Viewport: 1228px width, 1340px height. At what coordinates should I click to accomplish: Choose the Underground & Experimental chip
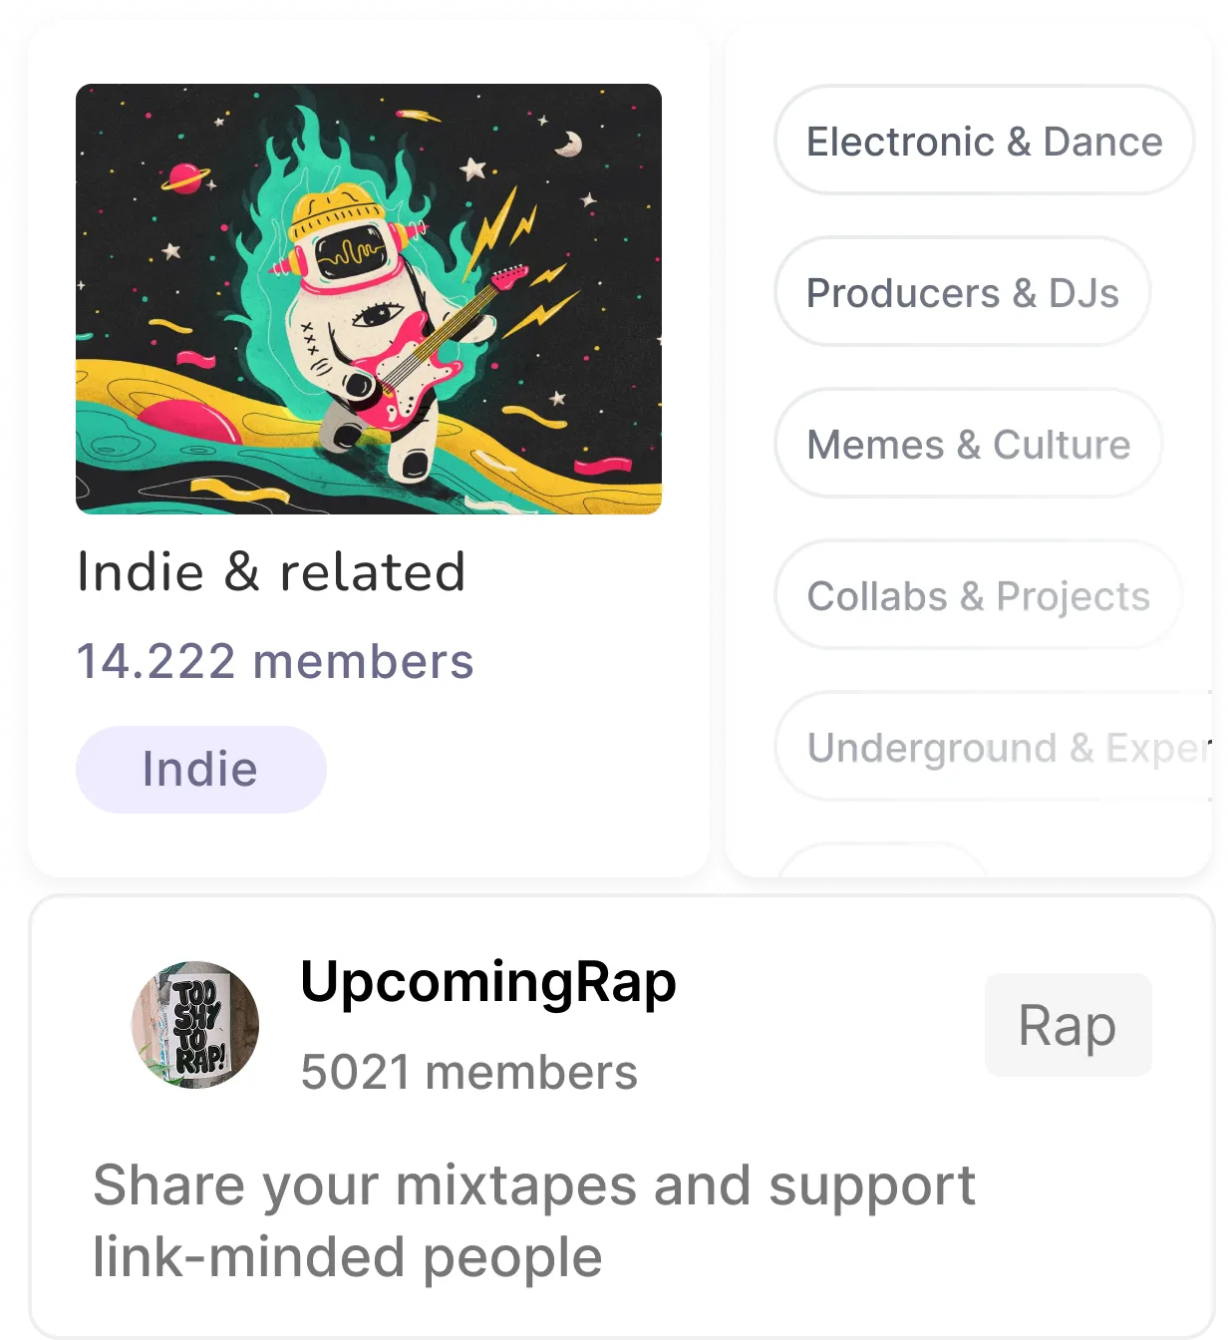click(993, 747)
